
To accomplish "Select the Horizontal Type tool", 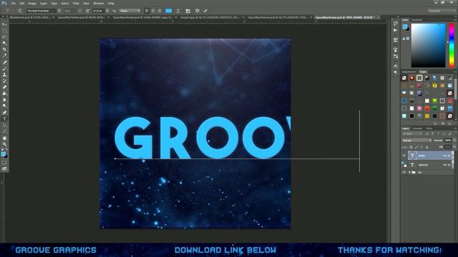I will [4, 119].
